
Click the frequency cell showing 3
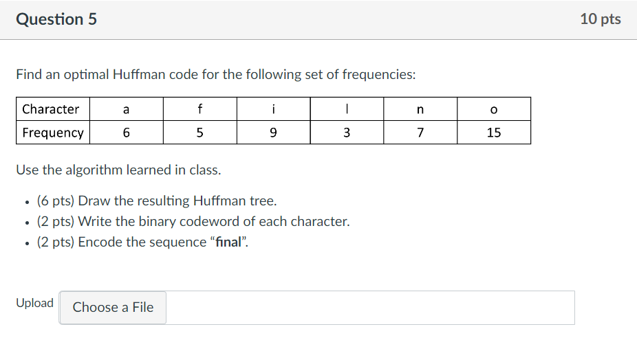(347, 133)
